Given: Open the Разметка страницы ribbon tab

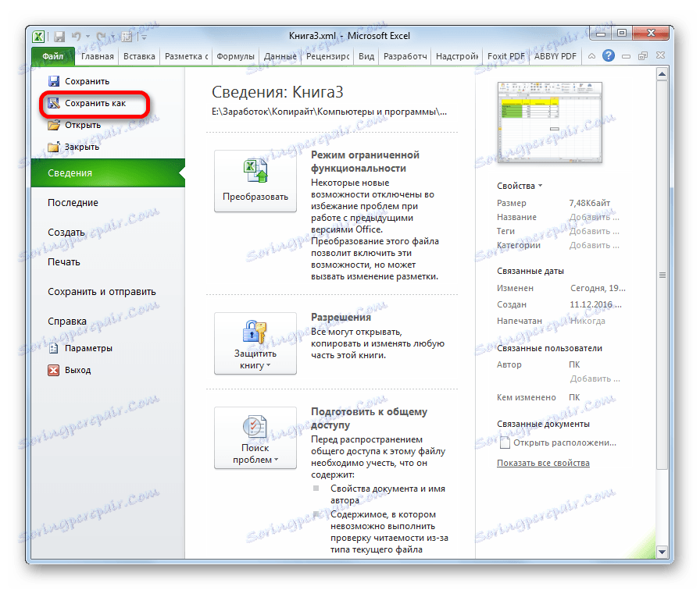Looking at the screenshot, I should [186, 56].
